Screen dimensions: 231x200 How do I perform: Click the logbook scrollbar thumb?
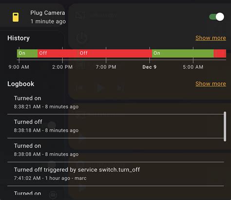(225, 126)
